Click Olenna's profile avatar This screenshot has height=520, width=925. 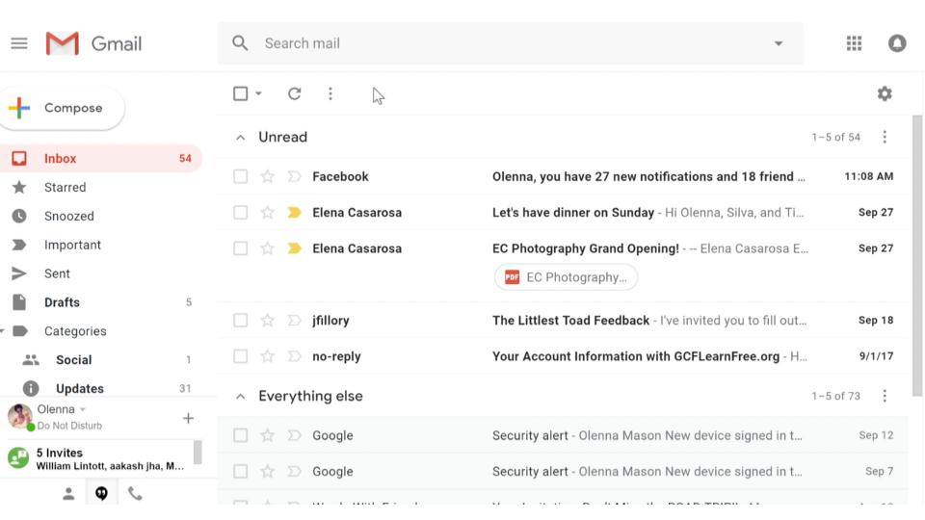pos(20,416)
